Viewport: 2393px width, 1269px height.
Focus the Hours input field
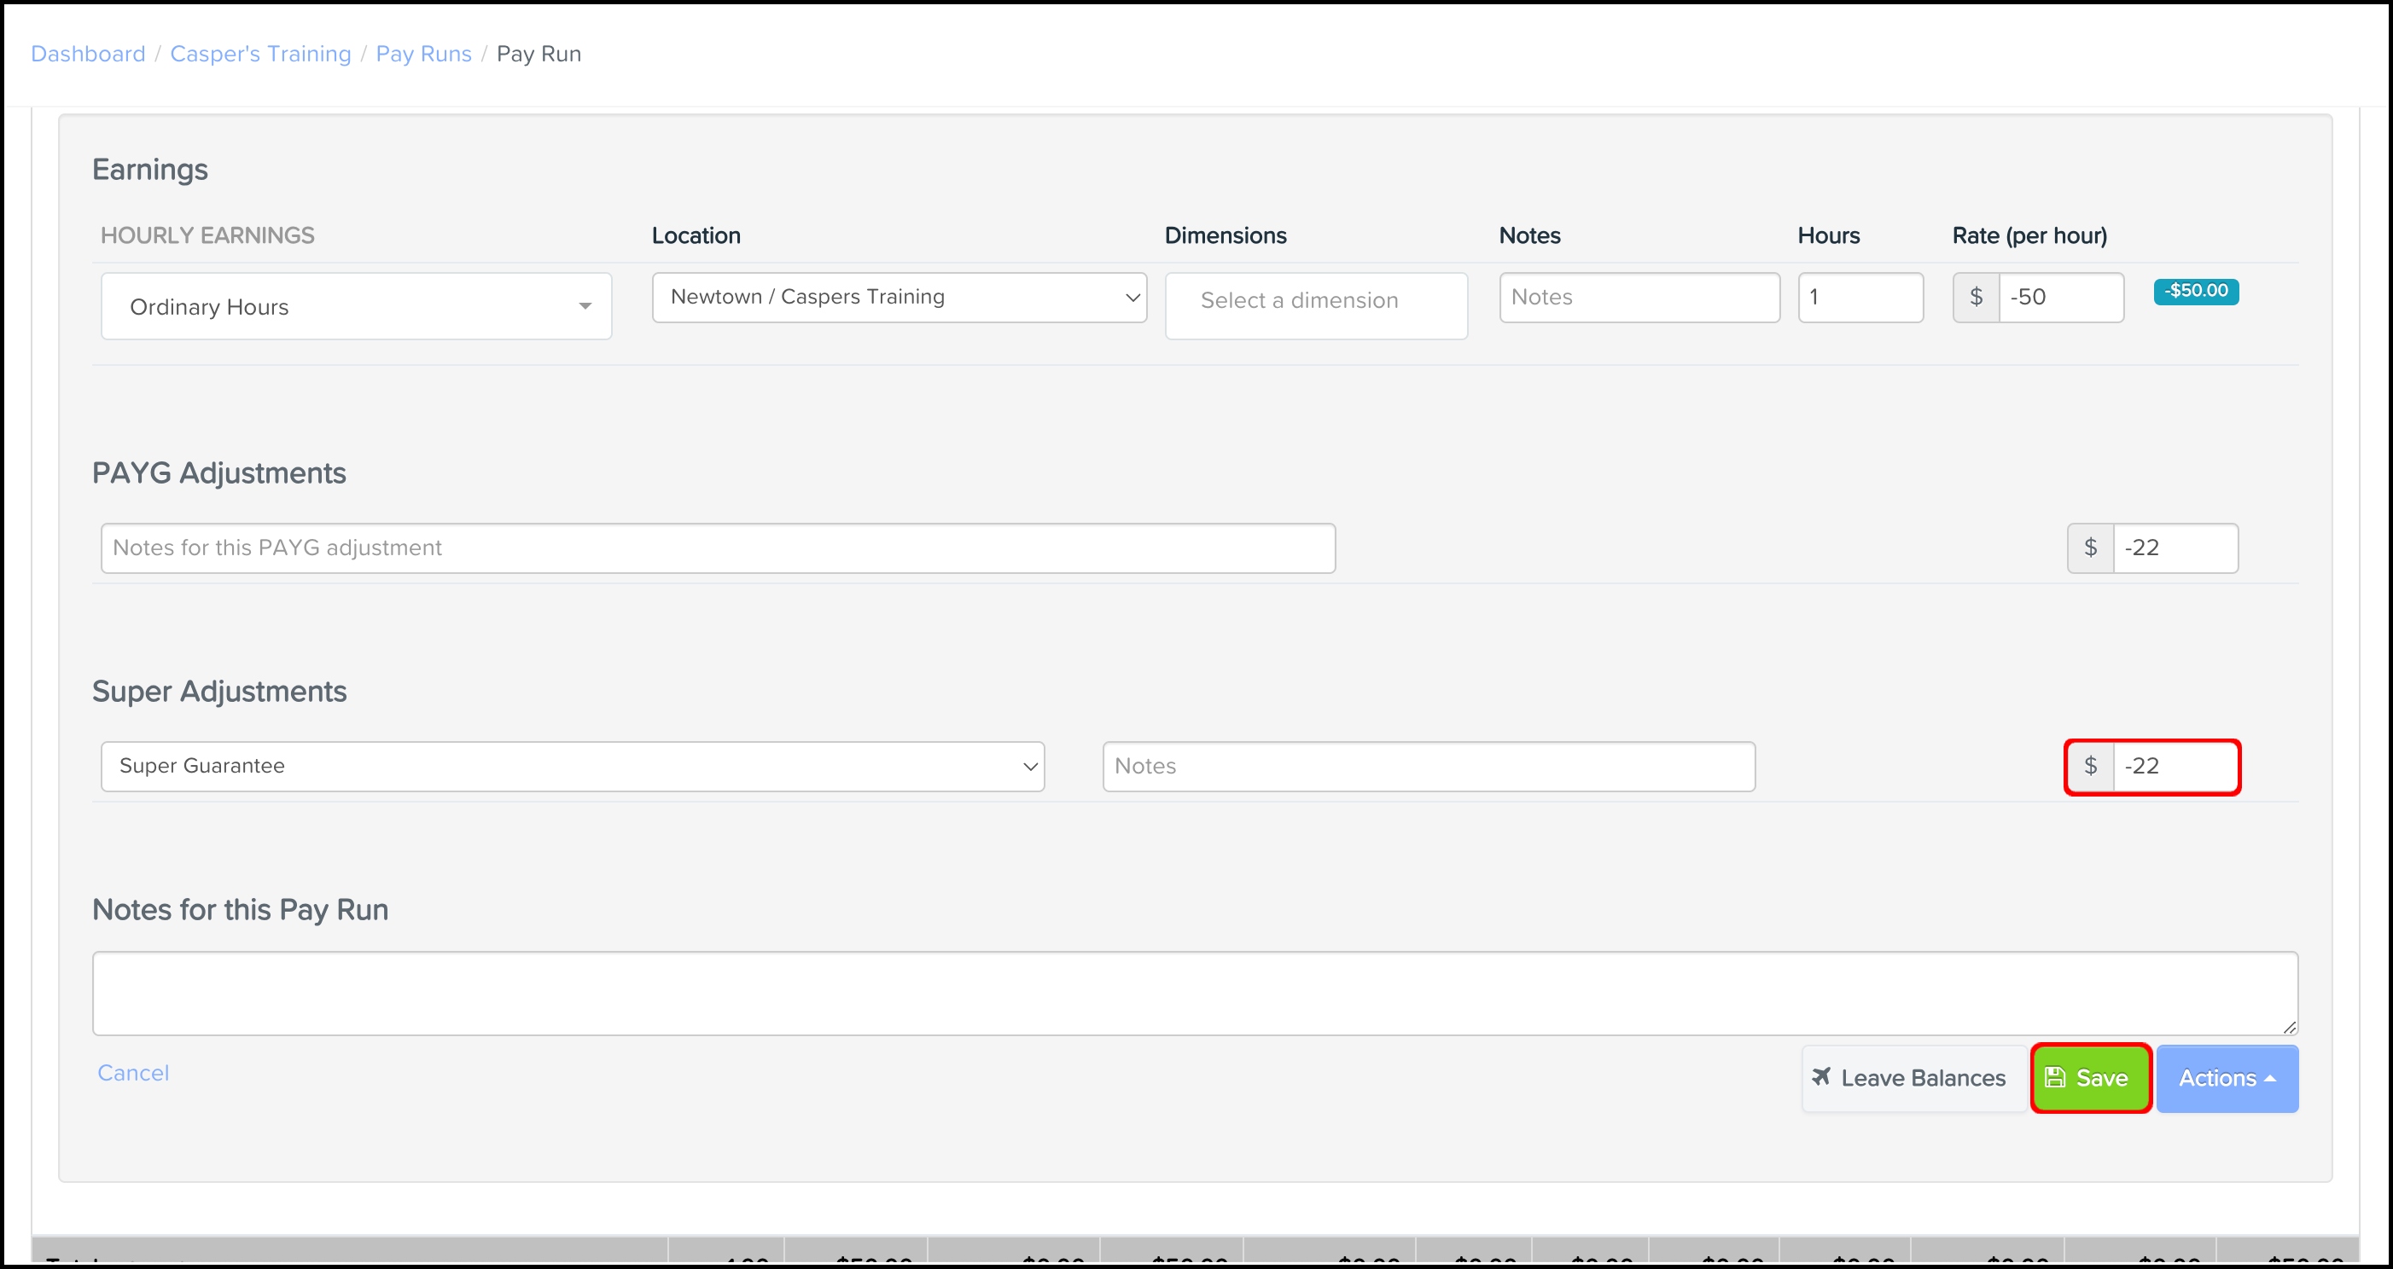1860,297
